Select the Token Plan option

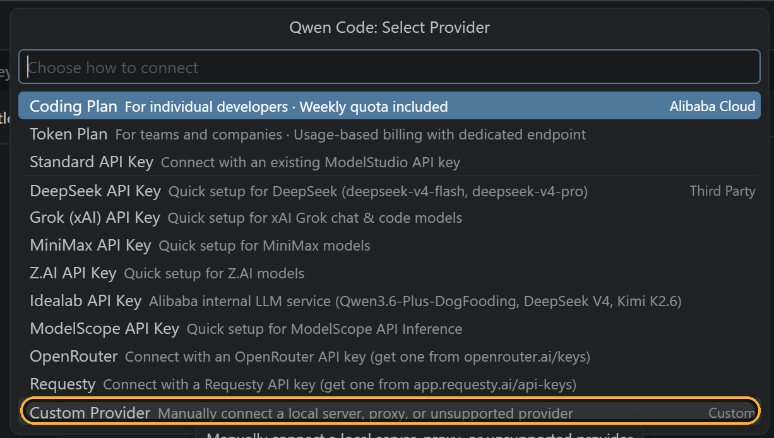[389, 134]
